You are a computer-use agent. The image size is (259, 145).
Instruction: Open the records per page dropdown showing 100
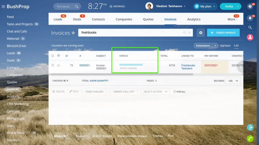click(x=232, y=81)
